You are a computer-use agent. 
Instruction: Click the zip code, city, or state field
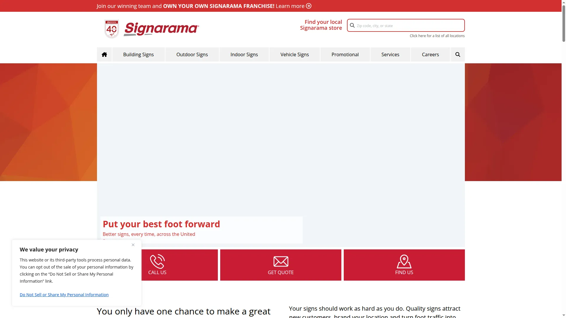(406, 26)
